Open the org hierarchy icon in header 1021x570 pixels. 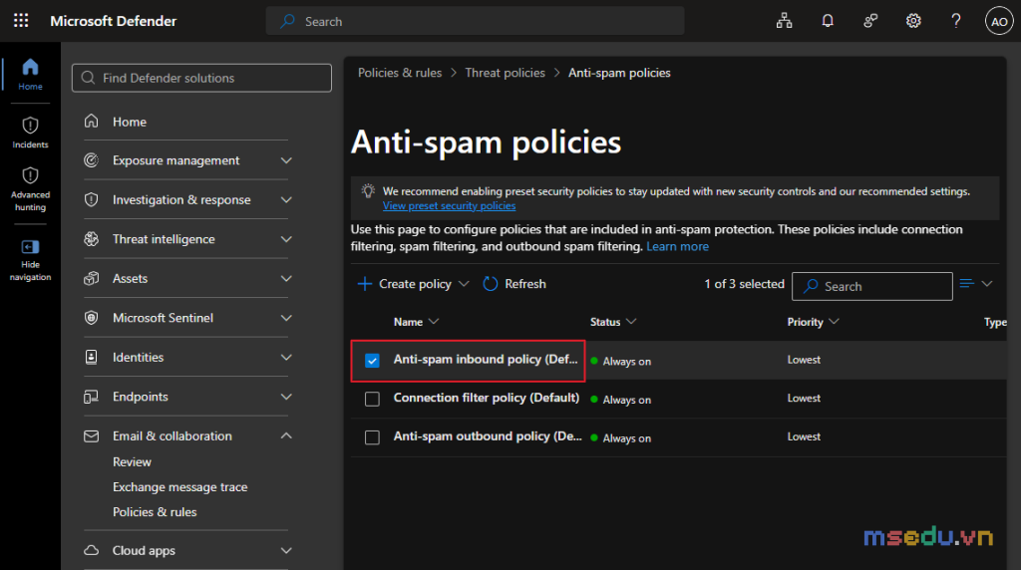[784, 21]
